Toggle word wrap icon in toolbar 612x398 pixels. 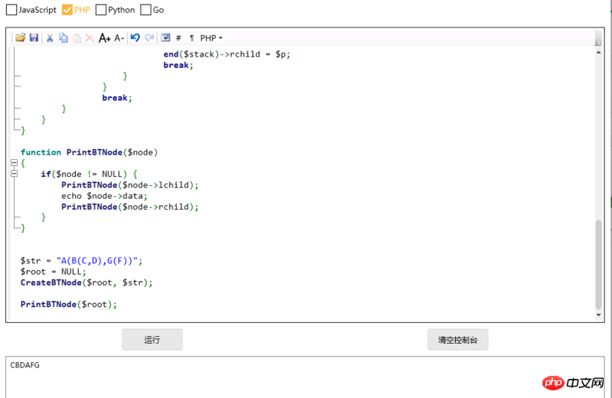click(165, 38)
